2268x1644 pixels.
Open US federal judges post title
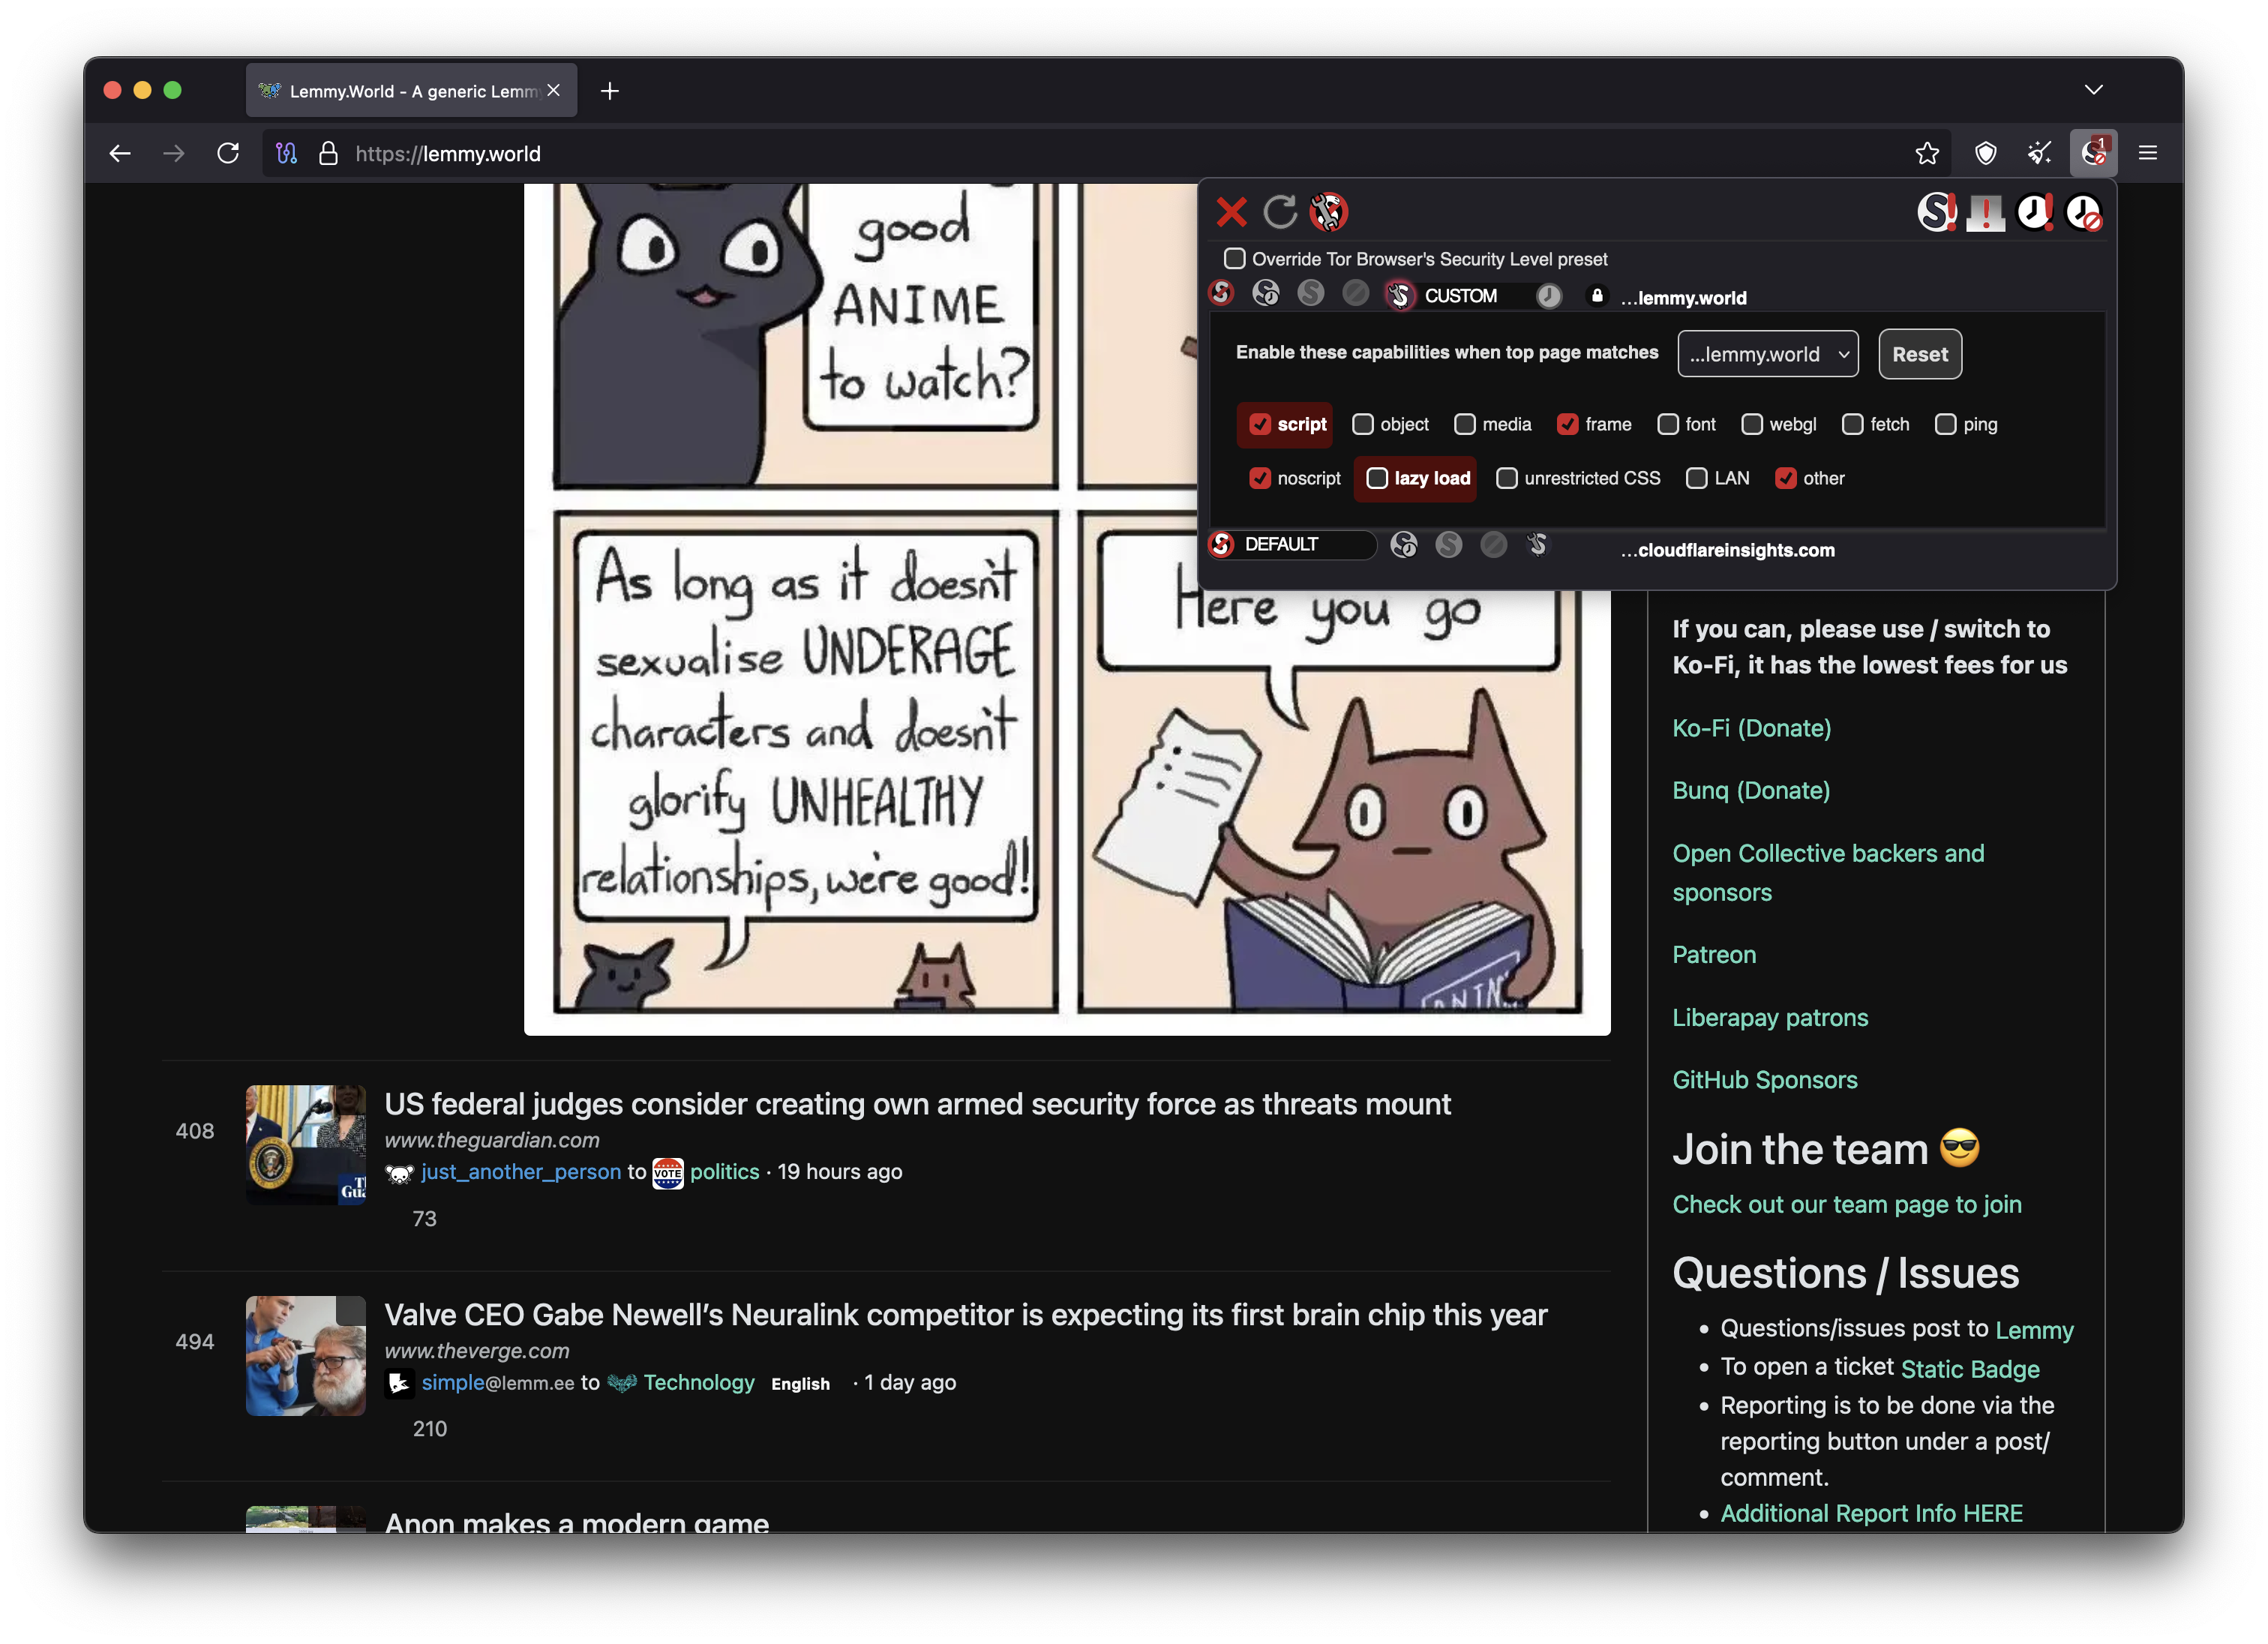click(x=917, y=1104)
